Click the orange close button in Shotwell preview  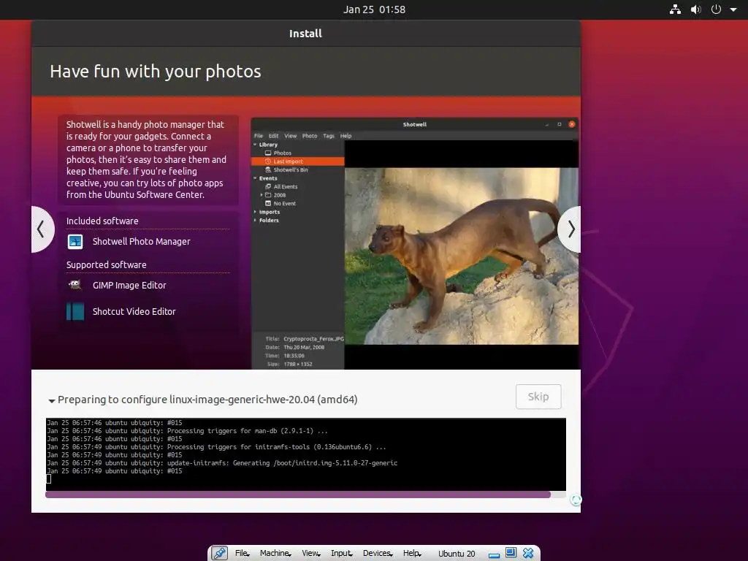(x=571, y=124)
